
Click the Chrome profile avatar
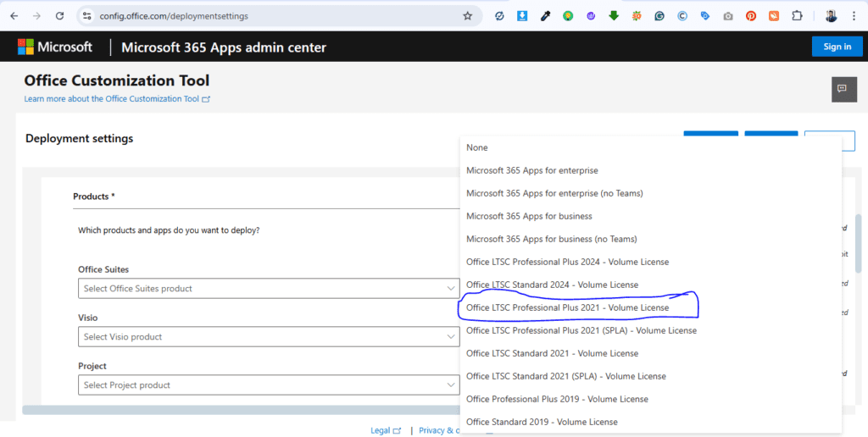(x=831, y=16)
